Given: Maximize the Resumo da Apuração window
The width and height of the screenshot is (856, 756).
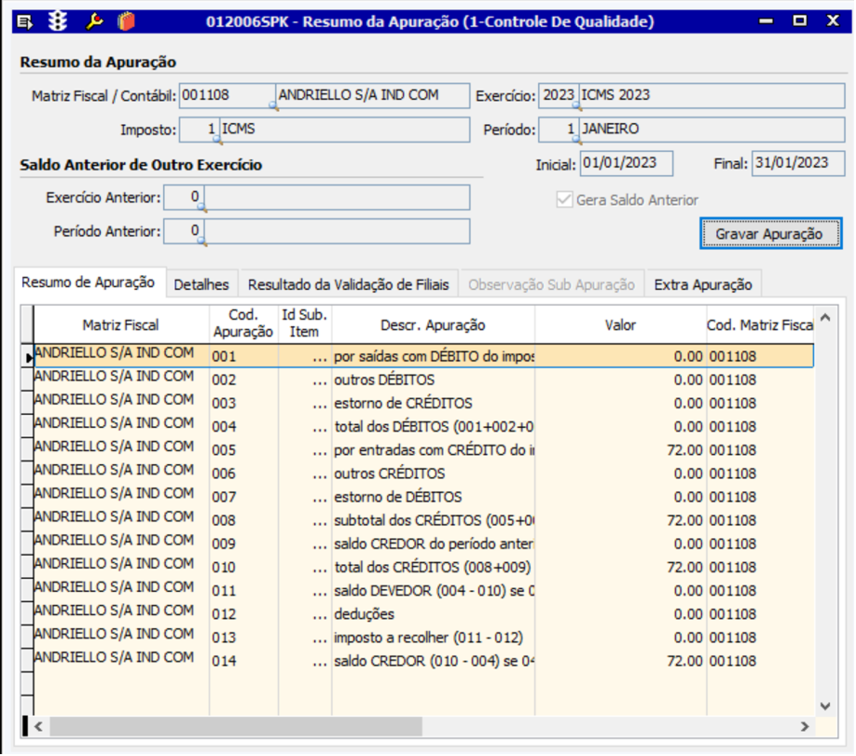Looking at the screenshot, I should coord(800,21).
